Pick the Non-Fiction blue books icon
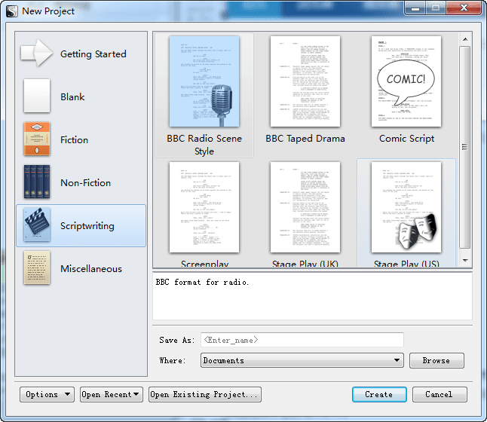Screen dimensions: 487x422 pyautogui.click(x=37, y=182)
